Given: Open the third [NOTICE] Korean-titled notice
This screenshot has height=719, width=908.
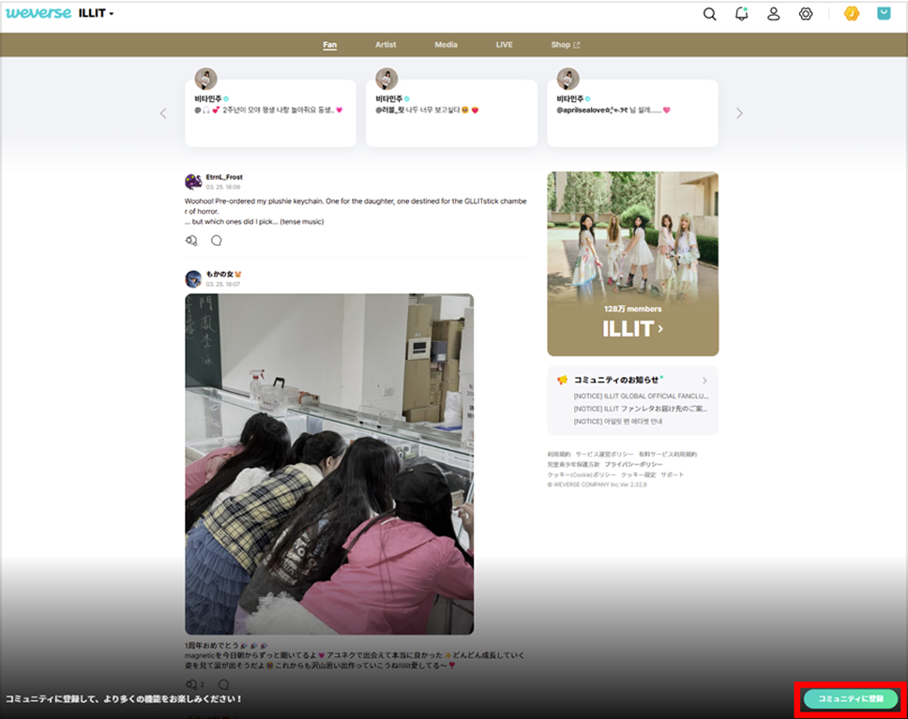Looking at the screenshot, I should (x=618, y=422).
